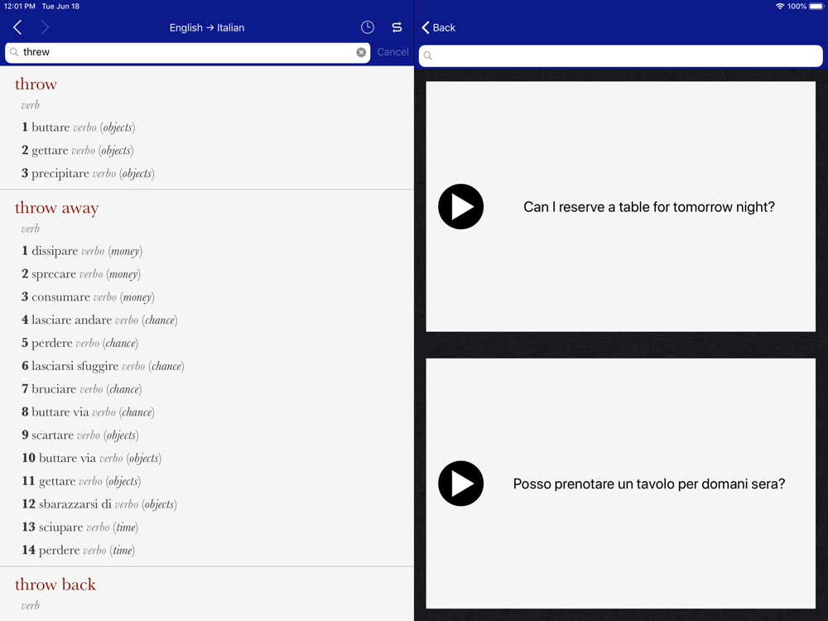This screenshot has width=828, height=621.
Task: Select translation '1 dissipare verbo (money)'
Action: [x=82, y=251]
